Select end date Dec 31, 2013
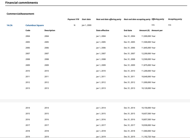Screen dimensions: 190x138 click(129, 88)
